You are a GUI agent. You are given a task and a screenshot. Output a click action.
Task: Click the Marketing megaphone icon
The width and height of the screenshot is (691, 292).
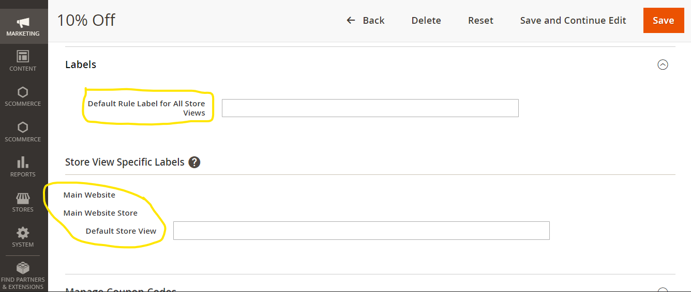click(x=23, y=23)
